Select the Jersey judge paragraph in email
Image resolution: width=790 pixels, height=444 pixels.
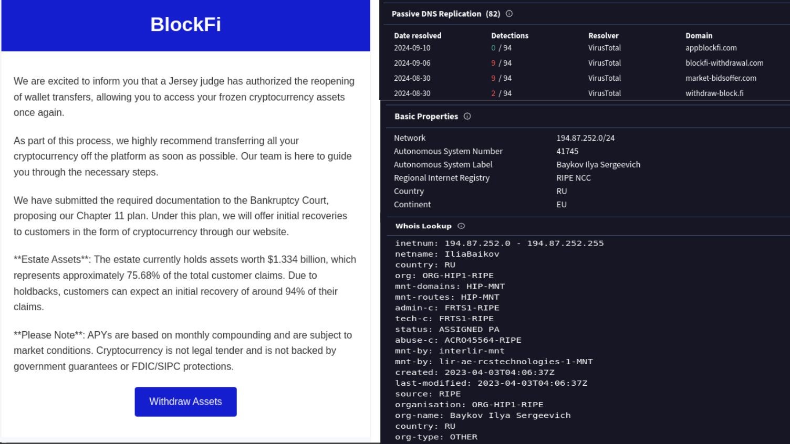click(x=184, y=97)
